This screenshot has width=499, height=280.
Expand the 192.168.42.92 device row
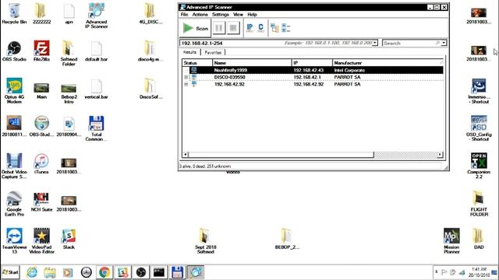point(186,84)
